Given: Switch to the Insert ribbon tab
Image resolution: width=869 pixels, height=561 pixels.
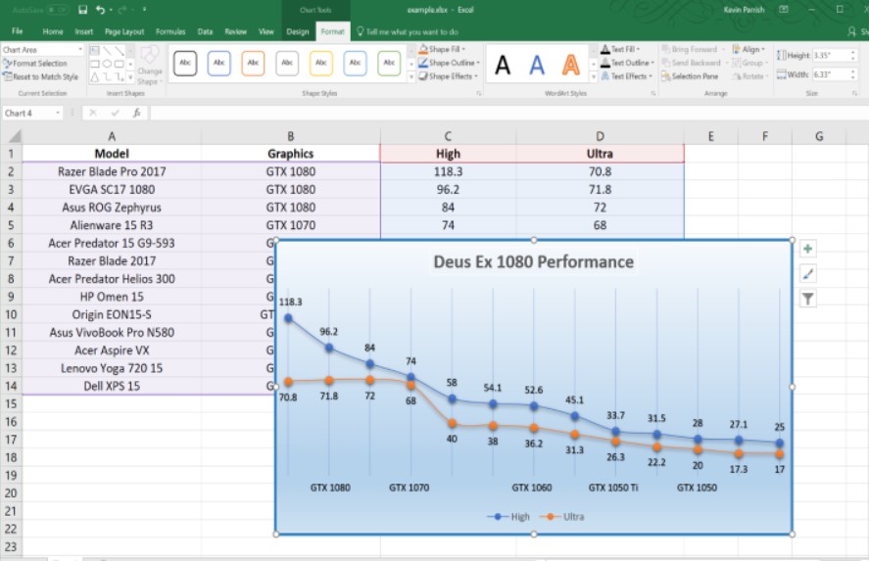Looking at the screenshot, I should tap(83, 31).
